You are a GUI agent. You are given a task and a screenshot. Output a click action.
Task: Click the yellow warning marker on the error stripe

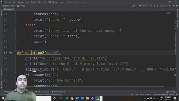click(175, 75)
